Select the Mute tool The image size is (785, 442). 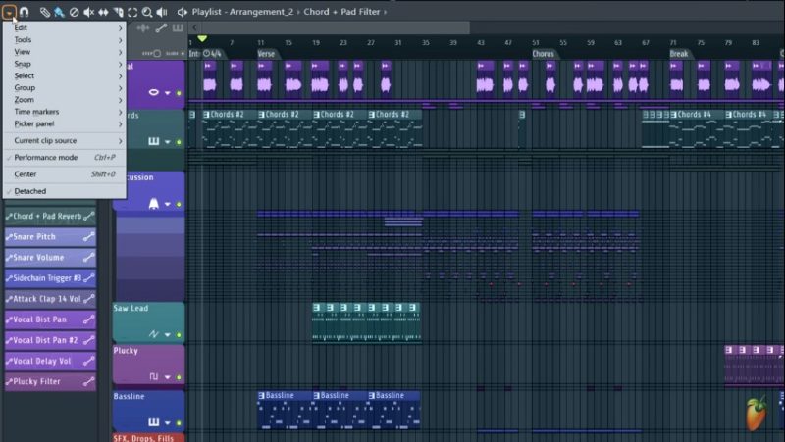click(88, 12)
